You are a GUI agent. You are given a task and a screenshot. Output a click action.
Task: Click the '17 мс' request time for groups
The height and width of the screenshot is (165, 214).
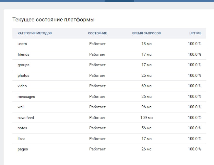click(147, 65)
